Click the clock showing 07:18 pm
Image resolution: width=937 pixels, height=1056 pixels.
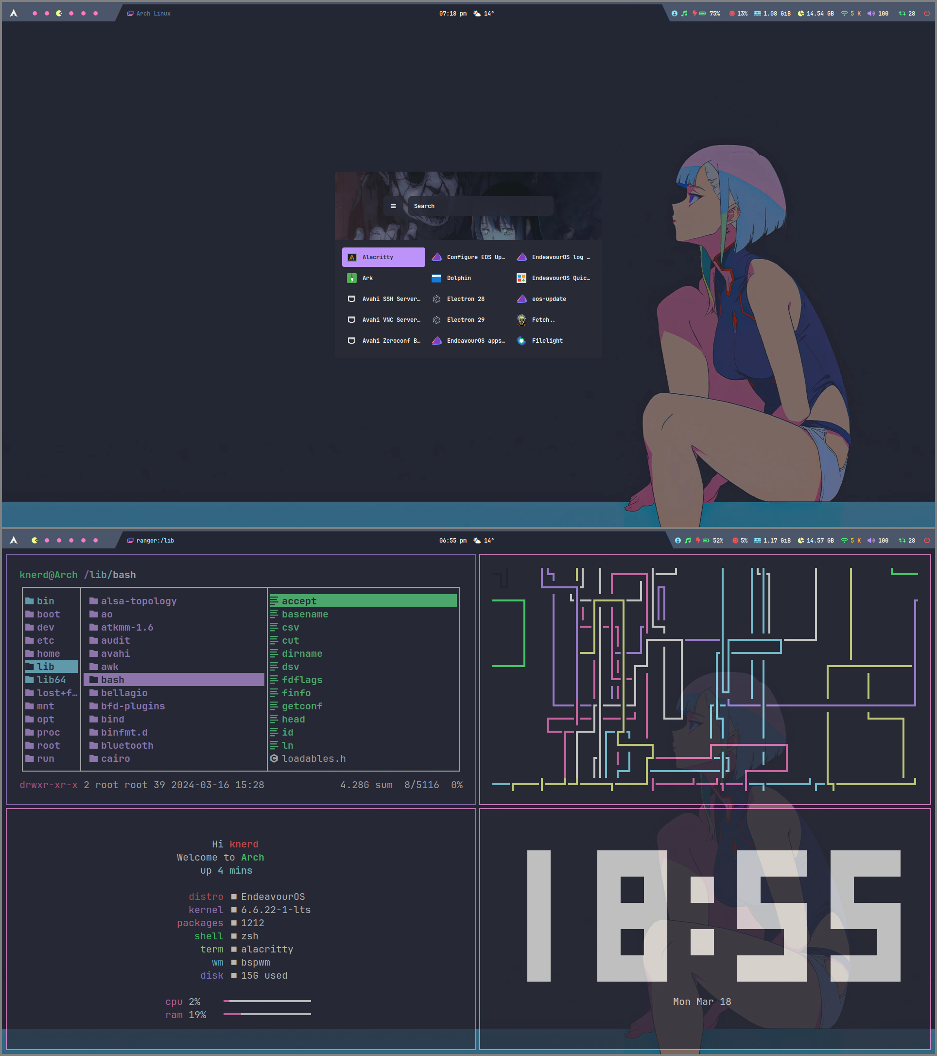[452, 14]
